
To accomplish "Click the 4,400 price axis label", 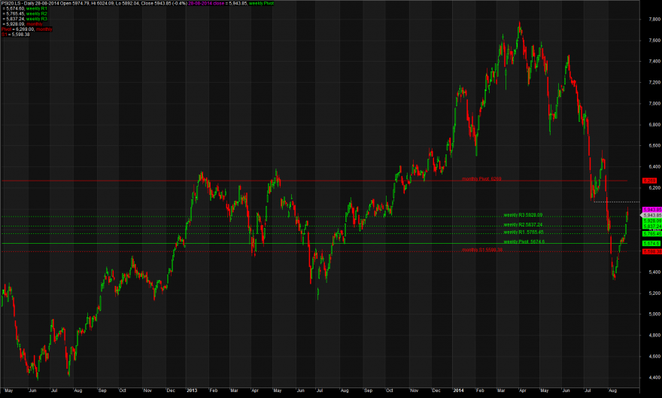I will pyautogui.click(x=654, y=378).
